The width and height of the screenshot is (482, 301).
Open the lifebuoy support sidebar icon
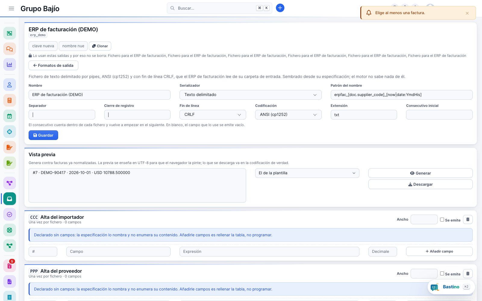(x=10, y=230)
